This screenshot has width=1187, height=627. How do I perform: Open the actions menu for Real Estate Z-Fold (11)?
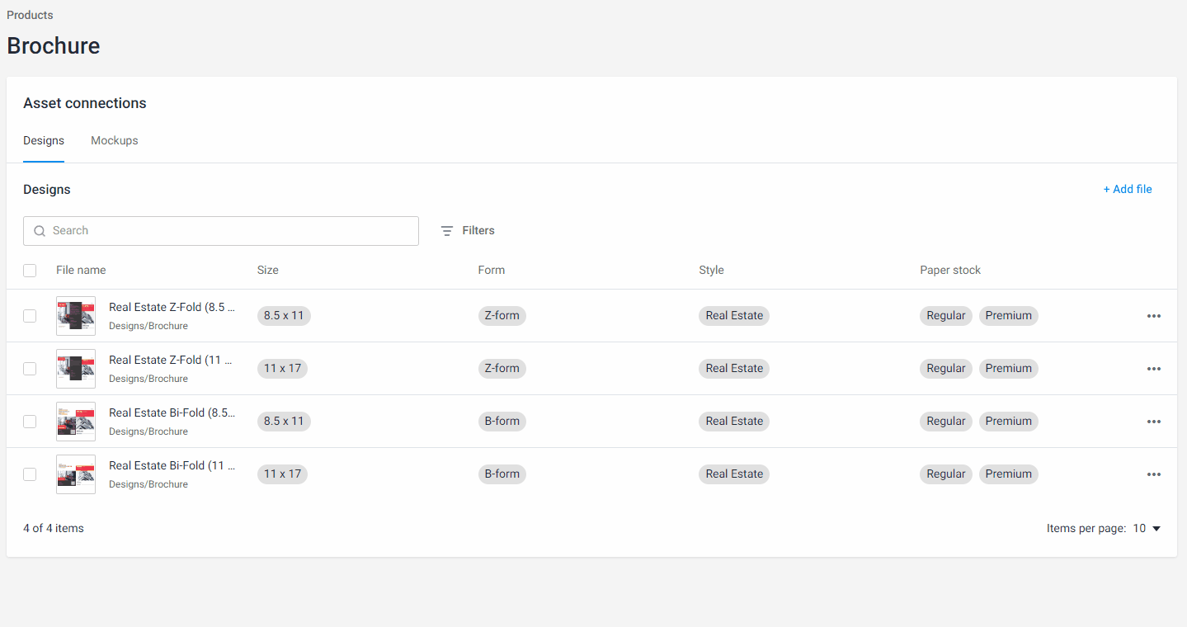(x=1153, y=368)
